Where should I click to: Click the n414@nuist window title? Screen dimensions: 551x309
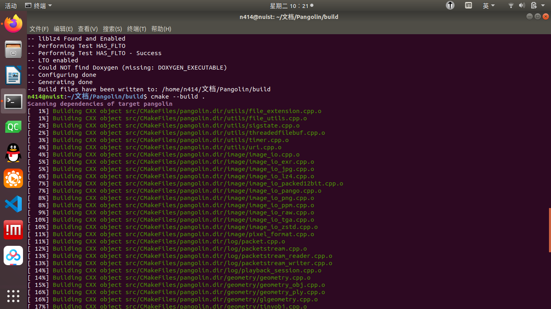coord(289,17)
